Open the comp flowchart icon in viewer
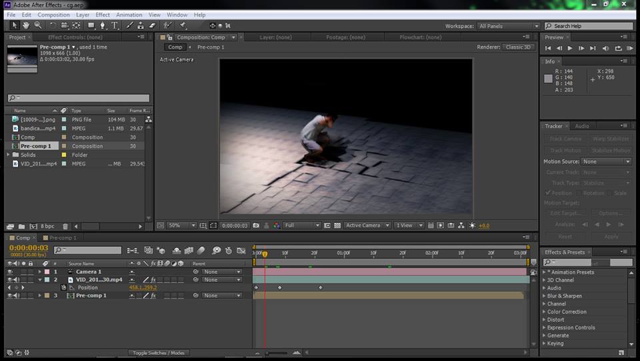The image size is (640, 361). (x=461, y=226)
